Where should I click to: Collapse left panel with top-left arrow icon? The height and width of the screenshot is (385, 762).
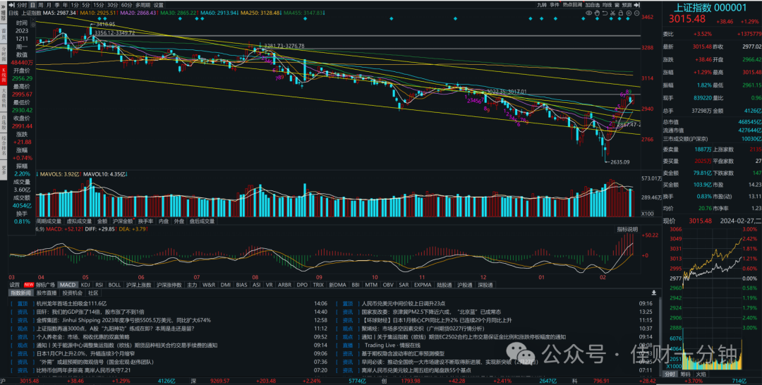(x=12, y=5)
